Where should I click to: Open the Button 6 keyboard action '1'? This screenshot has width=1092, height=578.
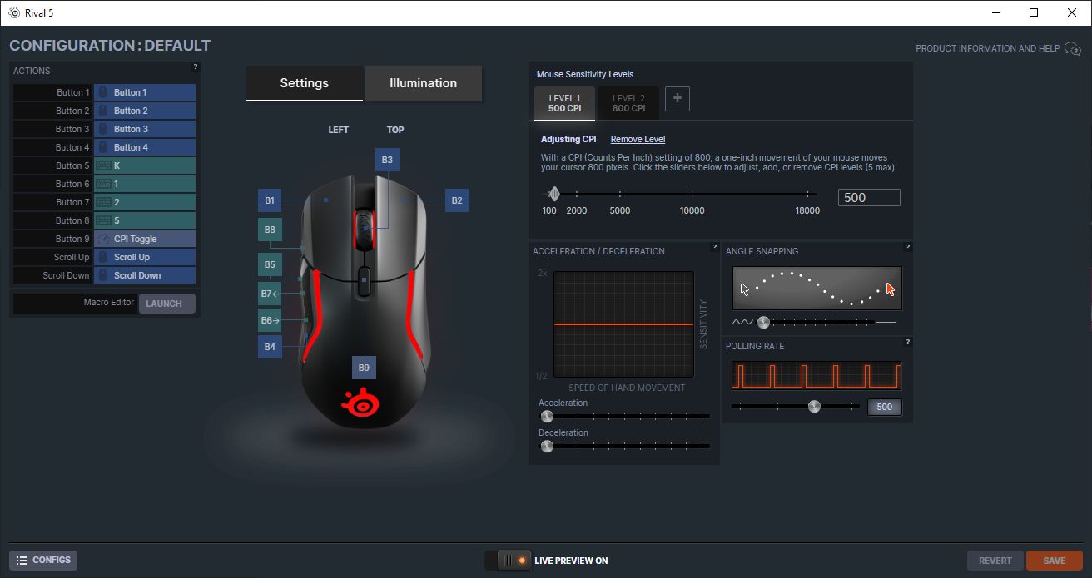pos(145,184)
